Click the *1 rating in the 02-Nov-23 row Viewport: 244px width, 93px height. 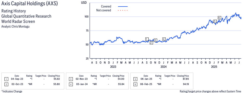(x=96, y=79)
